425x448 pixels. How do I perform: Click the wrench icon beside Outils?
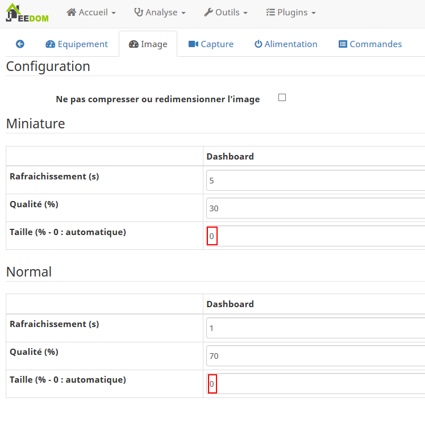pos(209,12)
